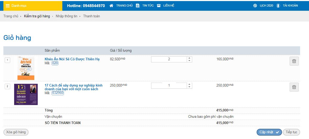Image resolution: width=309 pixels, height=139 pixels.
Task: Click the quantity field showing 2
Action: [x=169, y=59]
